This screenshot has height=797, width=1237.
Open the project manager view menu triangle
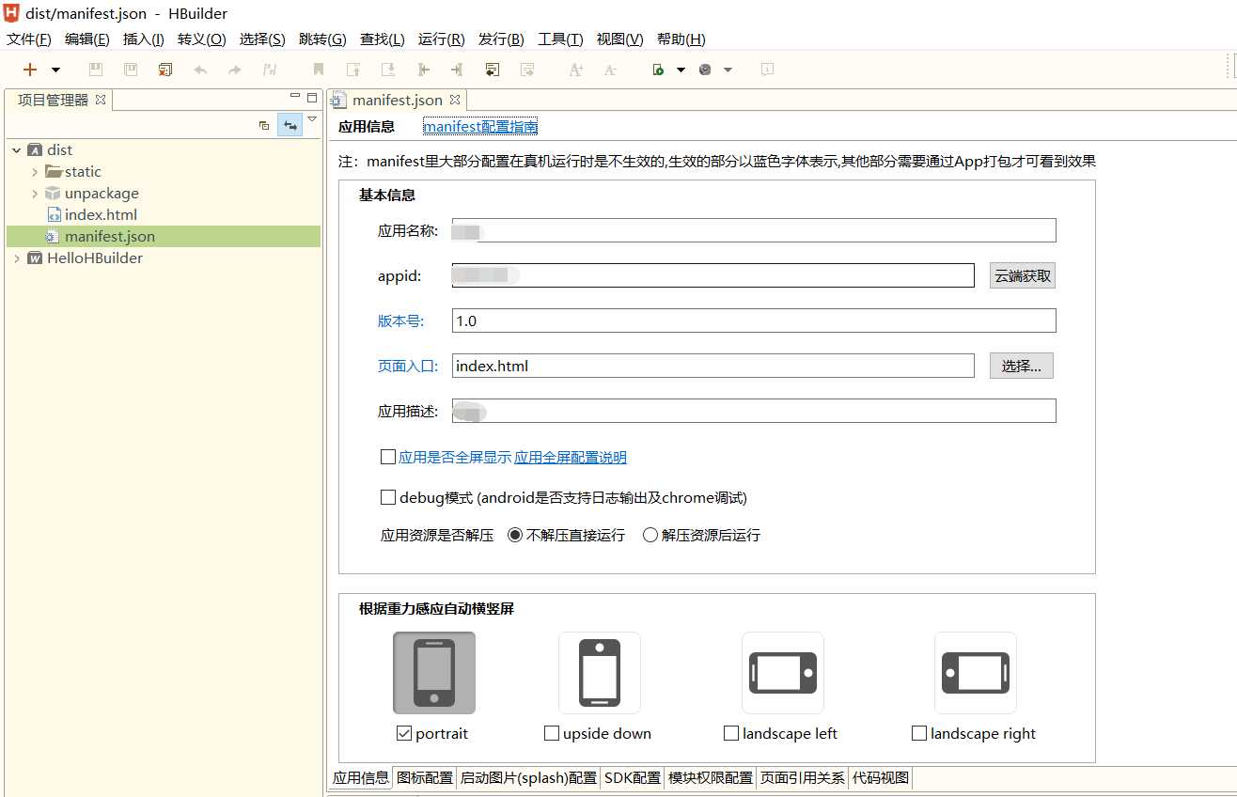(x=312, y=119)
